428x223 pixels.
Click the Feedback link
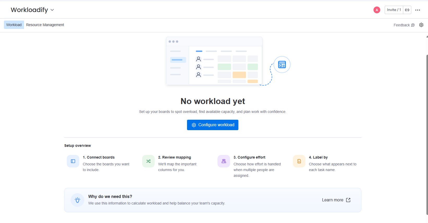pyautogui.click(x=404, y=25)
